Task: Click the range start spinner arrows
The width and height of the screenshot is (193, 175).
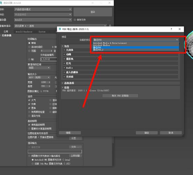Action: (51, 51)
